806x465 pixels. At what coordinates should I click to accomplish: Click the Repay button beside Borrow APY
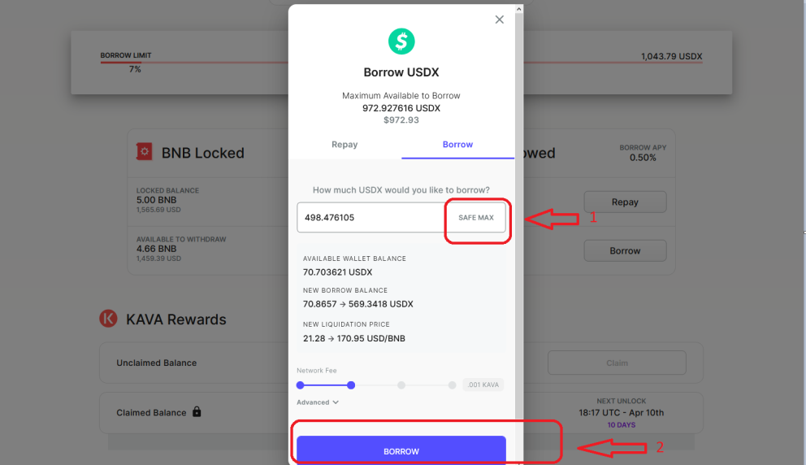625,202
